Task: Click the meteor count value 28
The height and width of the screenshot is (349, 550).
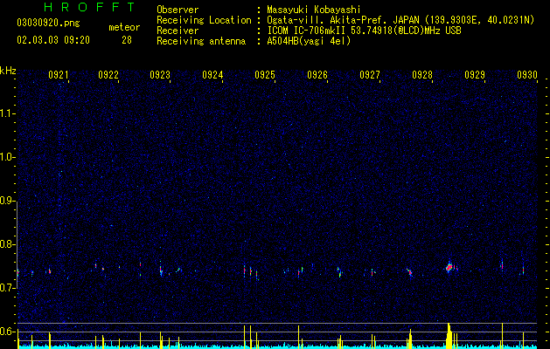Action: (x=127, y=40)
